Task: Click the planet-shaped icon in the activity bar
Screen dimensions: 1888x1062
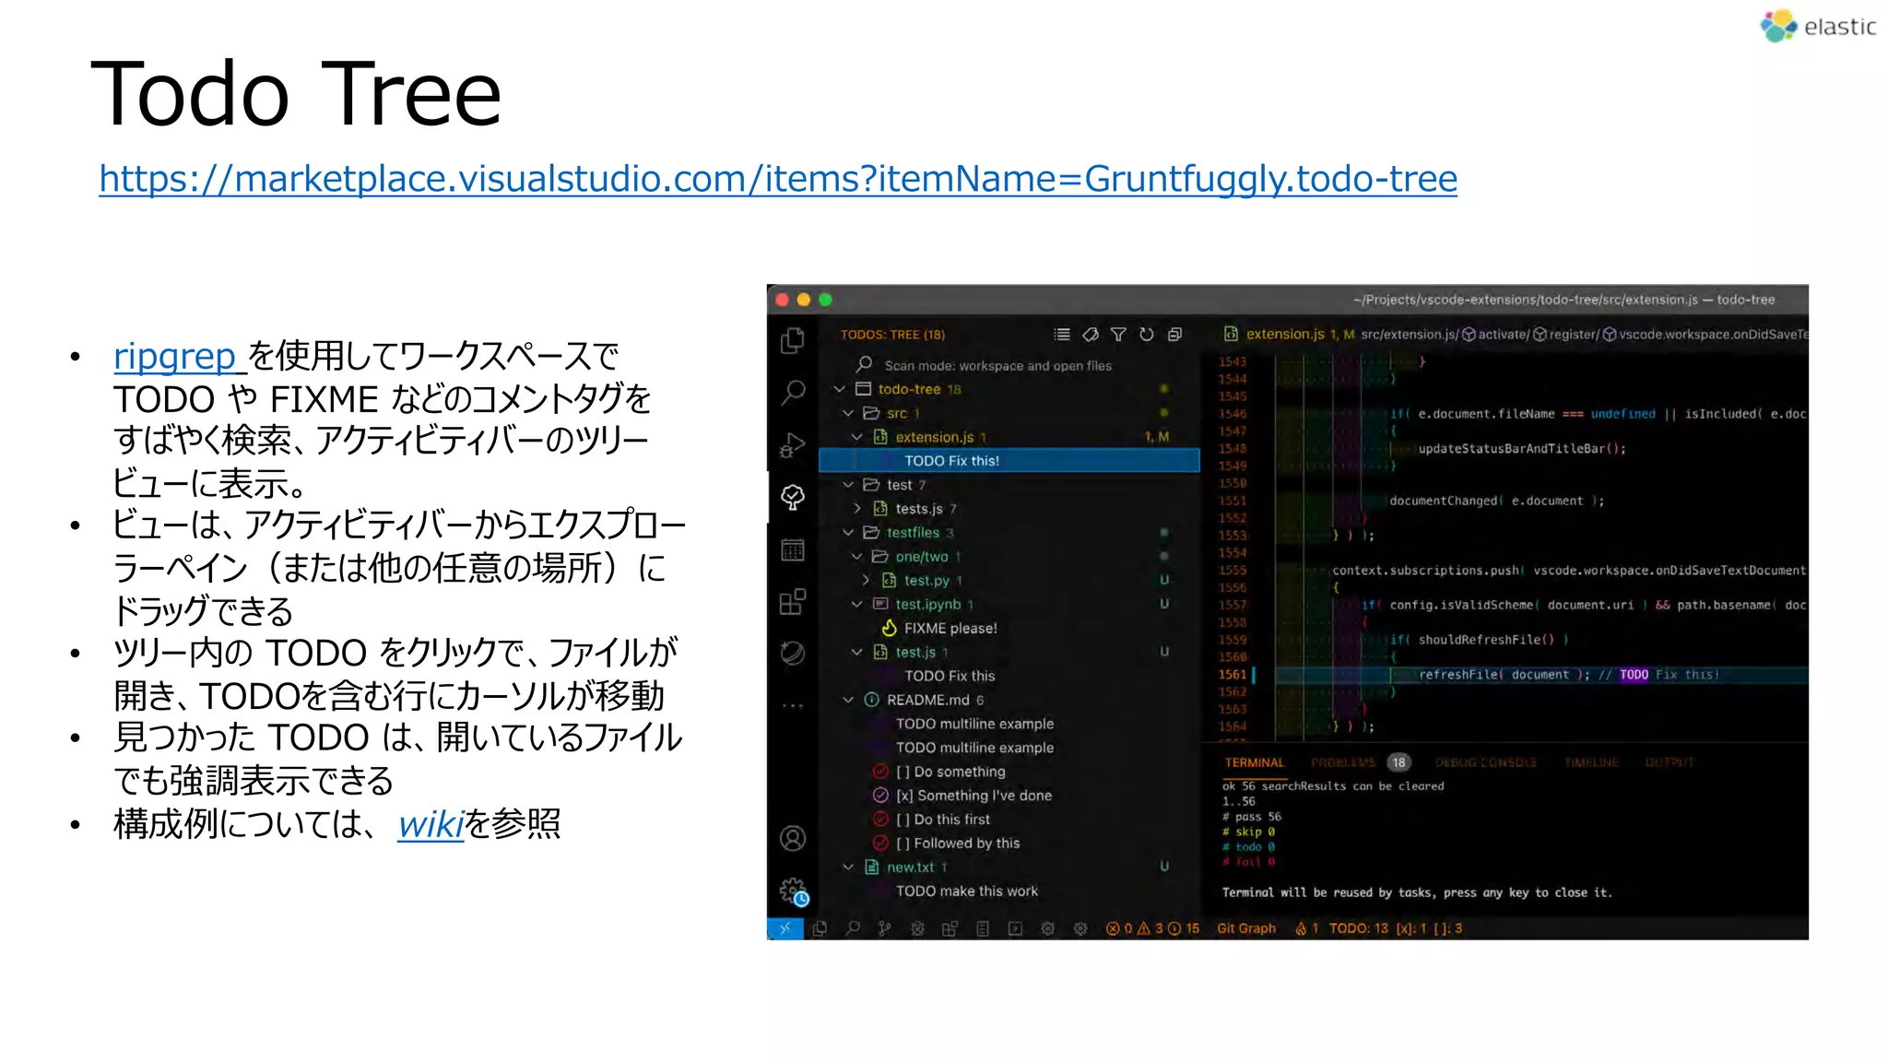Action: pos(793,654)
